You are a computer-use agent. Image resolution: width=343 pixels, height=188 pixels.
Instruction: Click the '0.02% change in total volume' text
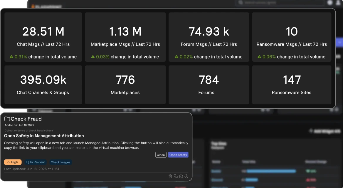(x=211, y=57)
